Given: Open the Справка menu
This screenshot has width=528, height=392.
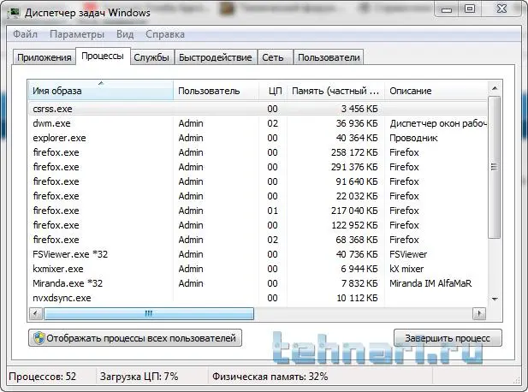Looking at the screenshot, I should point(165,34).
